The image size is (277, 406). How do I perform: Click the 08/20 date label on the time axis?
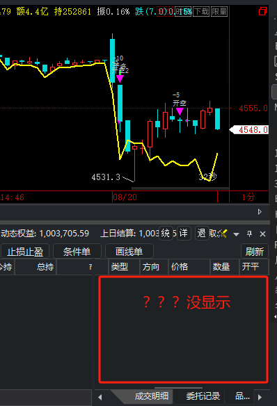click(x=125, y=197)
